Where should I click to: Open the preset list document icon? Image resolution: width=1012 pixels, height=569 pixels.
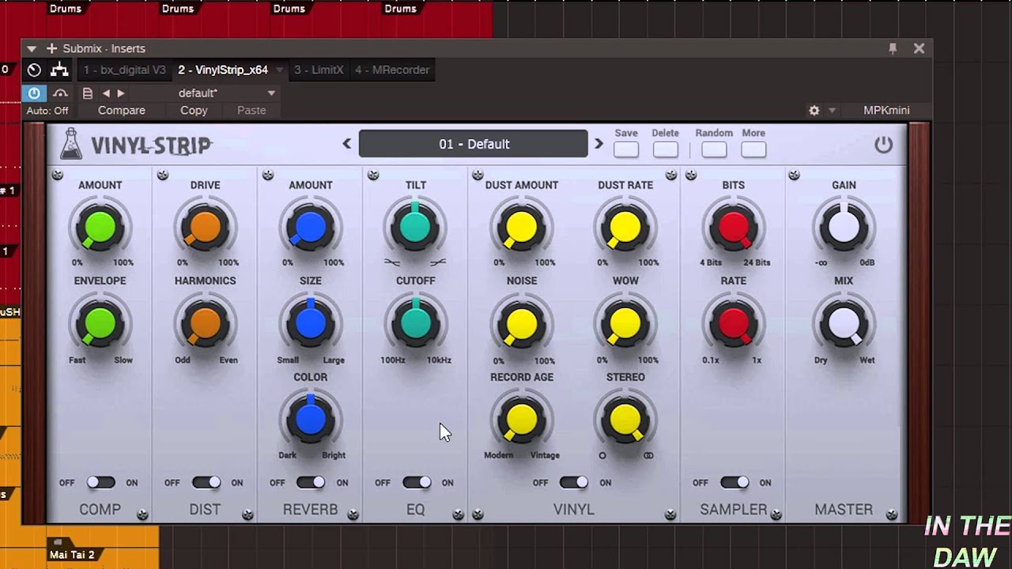[x=88, y=93]
